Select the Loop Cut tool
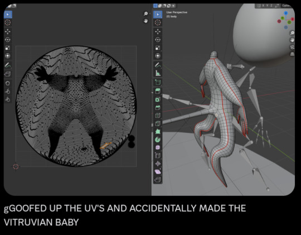301x235 pixels. [x=158, y=116]
